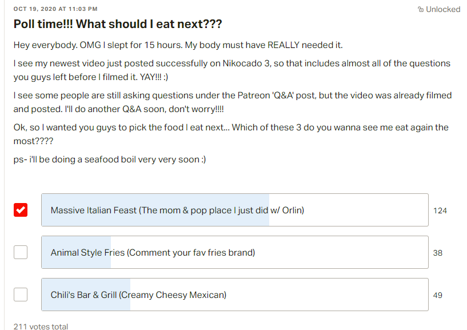
Task: Tick the Animal Style Fries checkbox
Action: [21, 252]
